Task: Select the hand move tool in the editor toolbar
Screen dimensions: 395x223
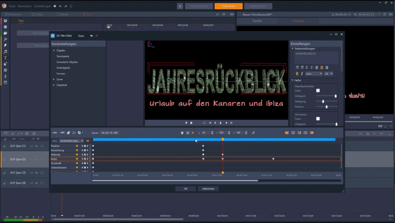Action: pos(182,133)
